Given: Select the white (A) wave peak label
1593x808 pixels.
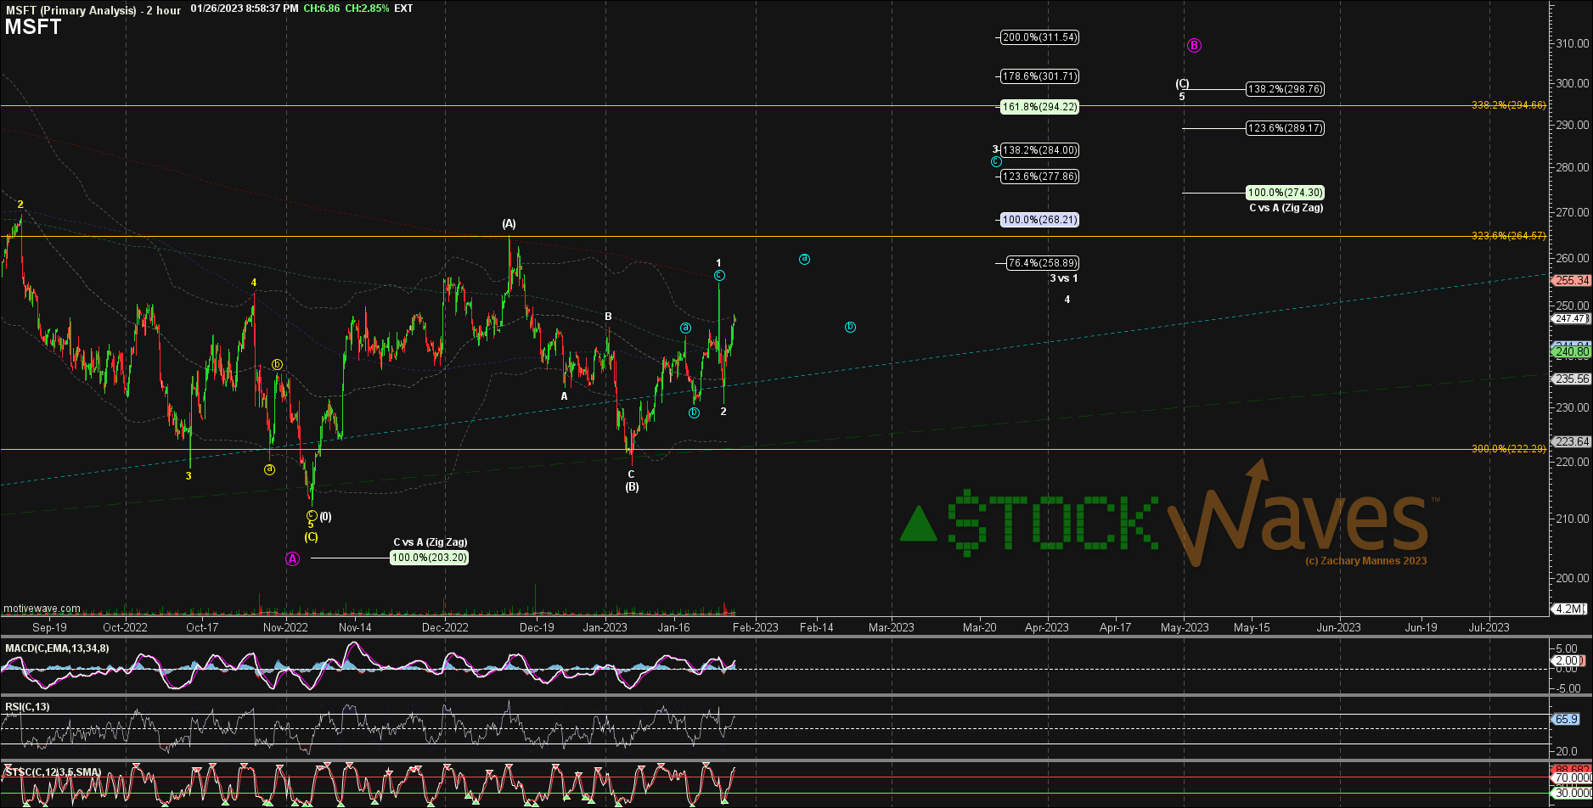Looking at the screenshot, I should [x=509, y=224].
